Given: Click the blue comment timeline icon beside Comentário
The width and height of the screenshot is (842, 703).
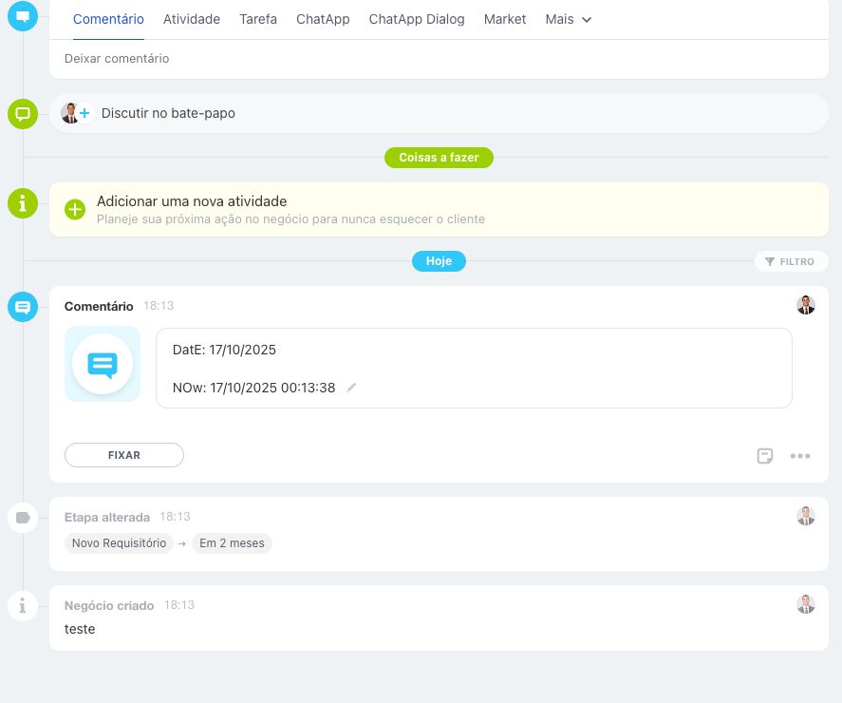Looking at the screenshot, I should (23, 307).
